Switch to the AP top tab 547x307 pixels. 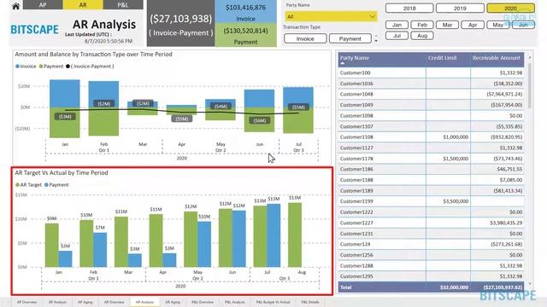(x=43, y=5)
